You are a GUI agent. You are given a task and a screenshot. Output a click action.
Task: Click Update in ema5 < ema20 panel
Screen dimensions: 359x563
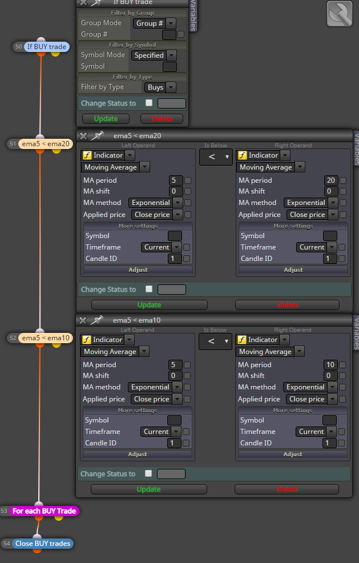tap(150, 305)
